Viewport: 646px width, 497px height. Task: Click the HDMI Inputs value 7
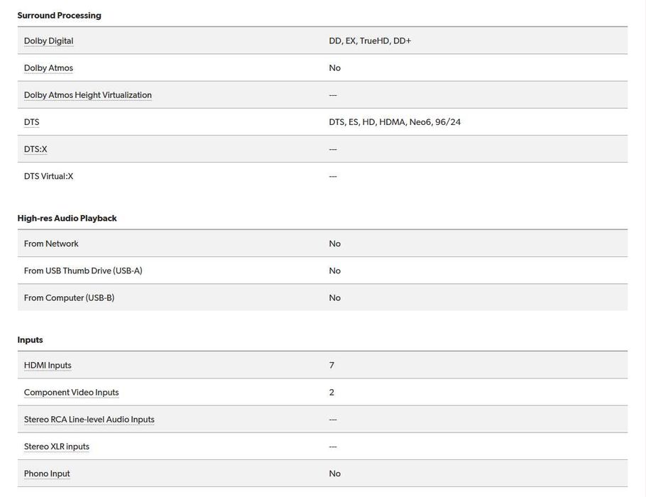click(332, 366)
